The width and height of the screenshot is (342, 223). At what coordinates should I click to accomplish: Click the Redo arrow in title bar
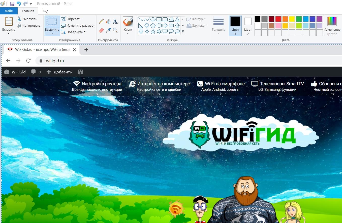[25, 4]
